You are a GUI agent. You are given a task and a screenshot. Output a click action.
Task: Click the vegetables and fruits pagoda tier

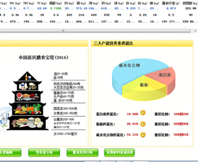coord(27,109)
